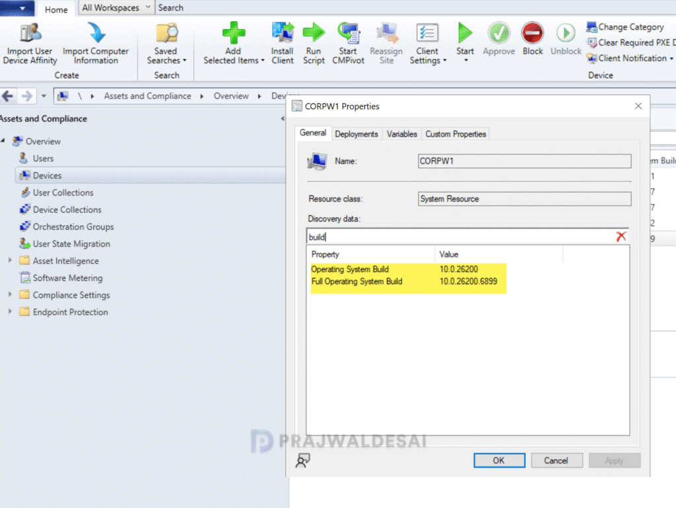
Task: Click the Apply button
Action: pos(614,460)
